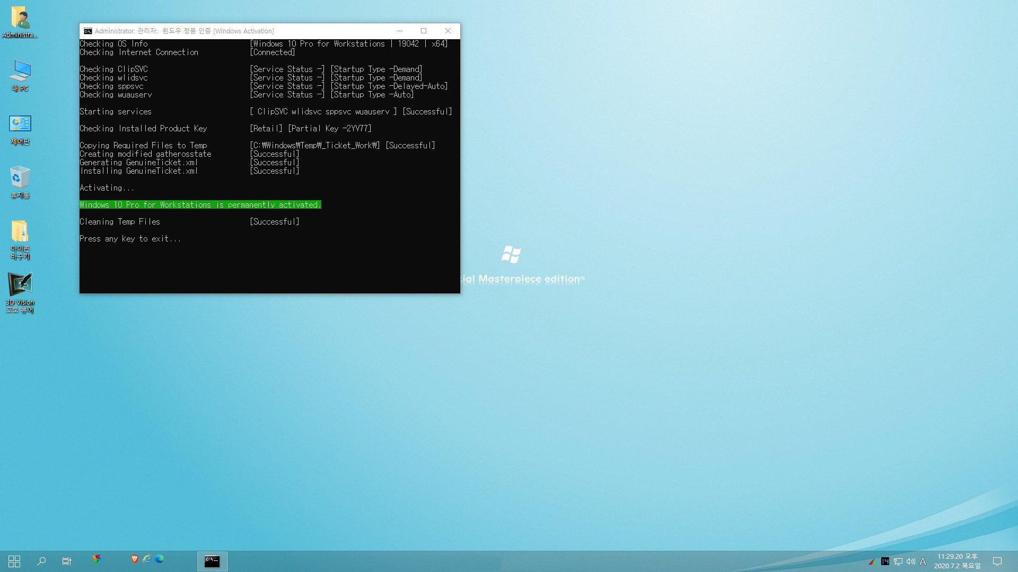Select the 제어판 control panel icon
Viewport: 1018px width, 572px height.
20,130
